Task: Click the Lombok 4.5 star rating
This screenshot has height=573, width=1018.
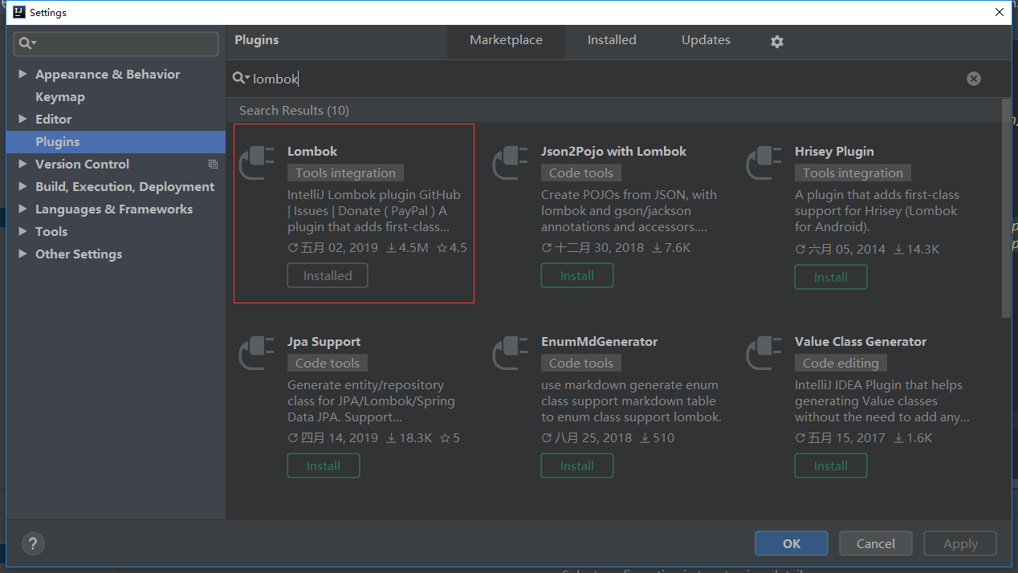Action: pyautogui.click(x=451, y=248)
